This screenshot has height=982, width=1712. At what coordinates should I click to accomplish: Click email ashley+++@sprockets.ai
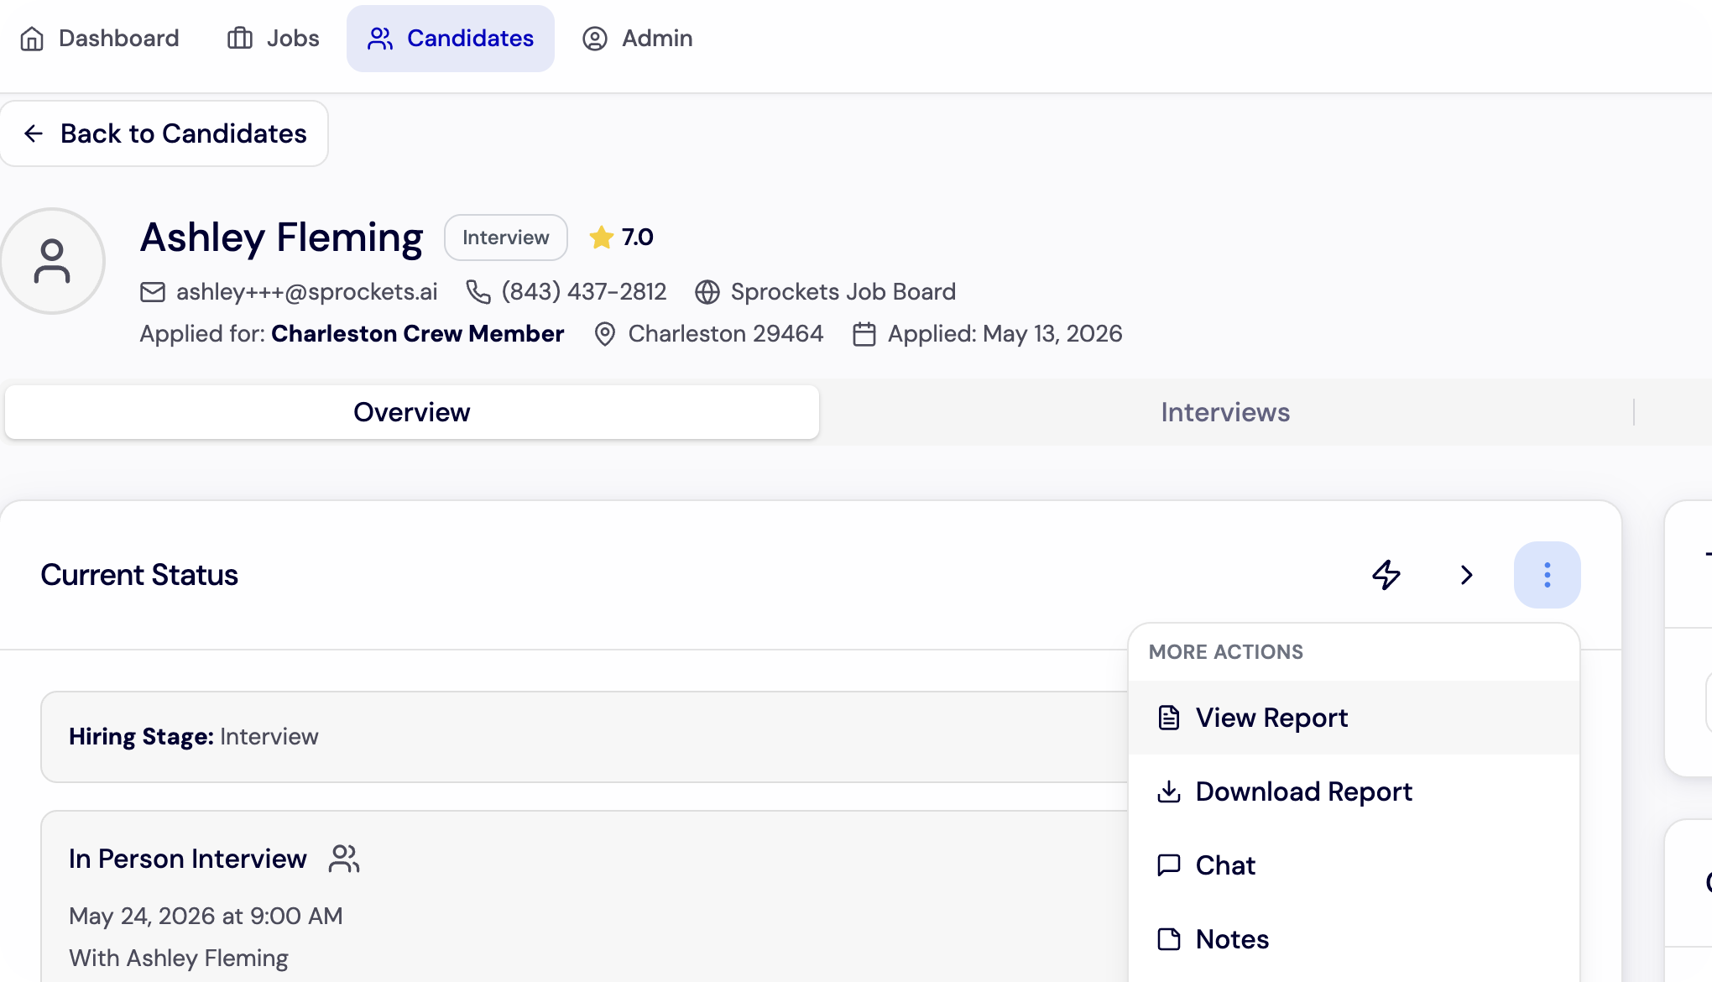307,292
